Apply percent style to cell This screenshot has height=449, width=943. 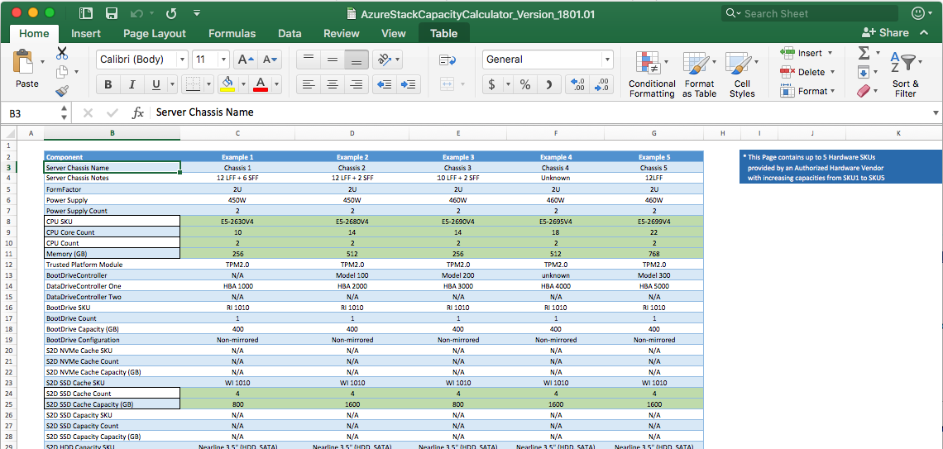(x=524, y=84)
